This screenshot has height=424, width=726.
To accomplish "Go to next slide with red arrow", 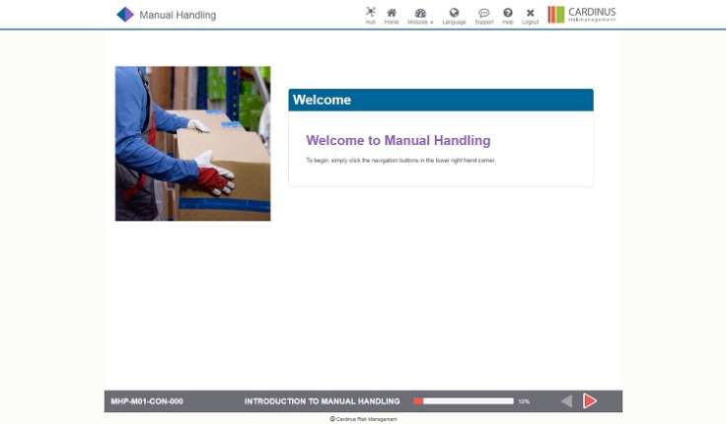I will (590, 401).
